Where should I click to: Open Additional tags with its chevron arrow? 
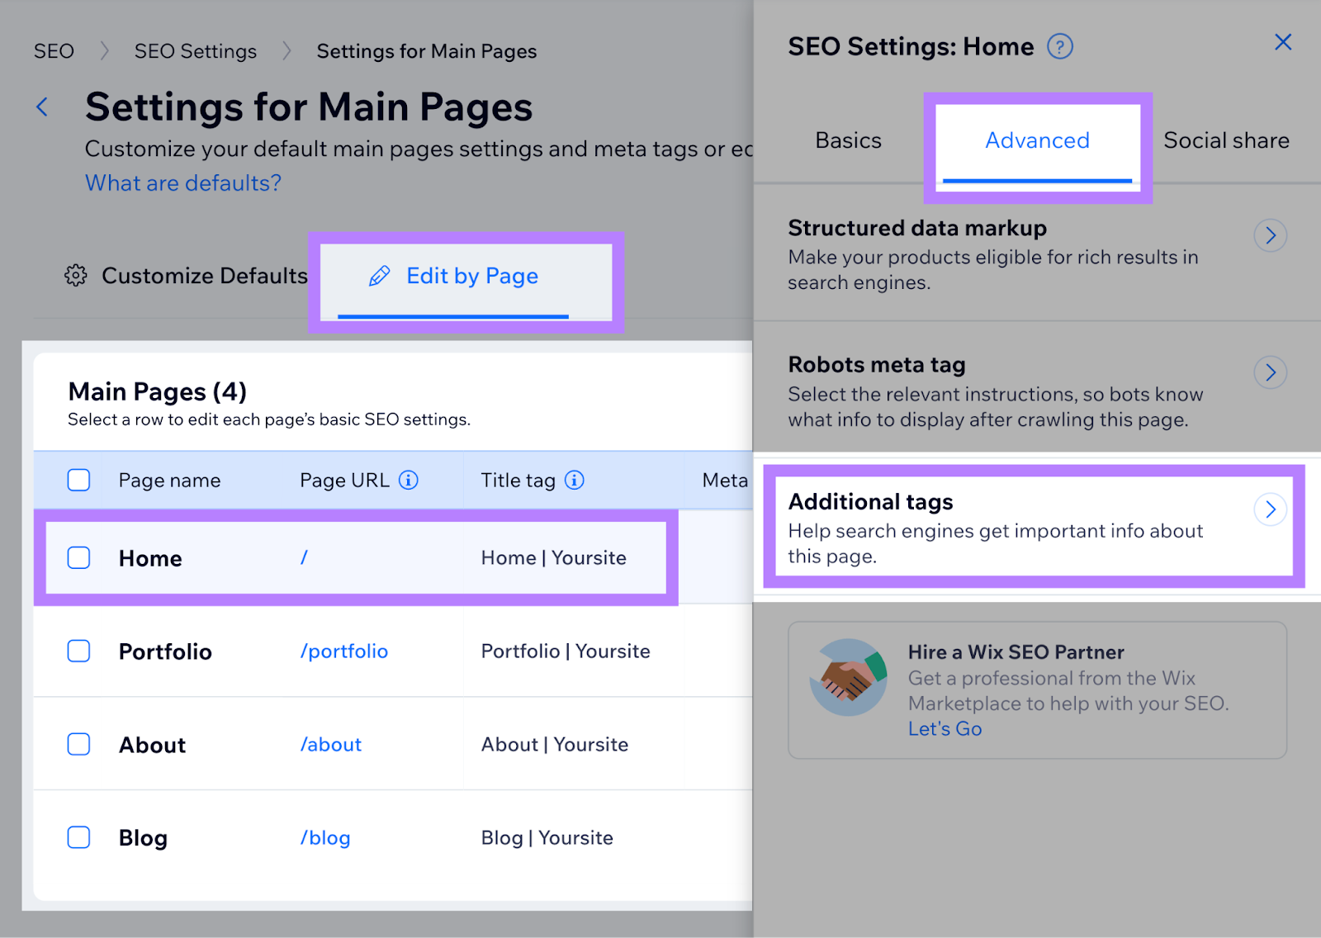coord(1270,510)
